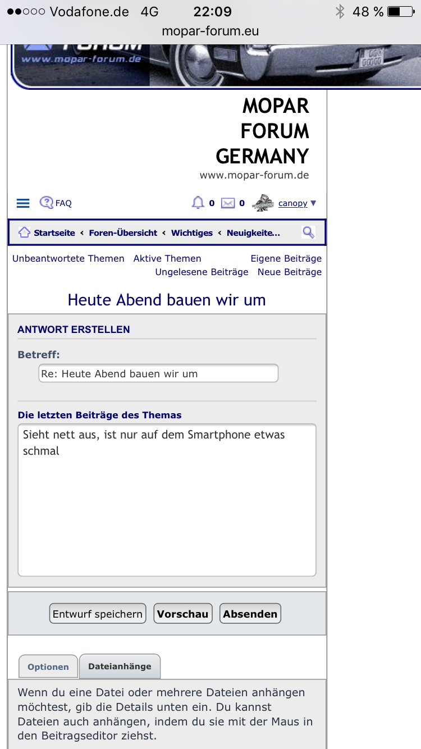The width and height of the screenshot is (421, 749).
Task: Switch to the Optionen tab
Action: (48, 667)
